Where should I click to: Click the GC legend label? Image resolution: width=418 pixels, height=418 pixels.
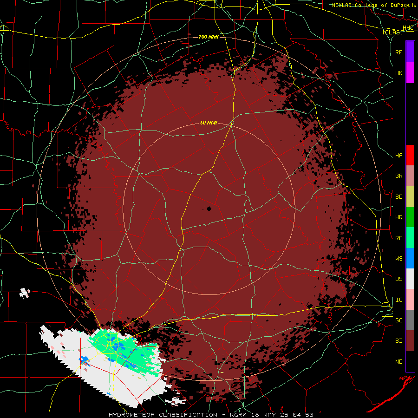(399, 320)
